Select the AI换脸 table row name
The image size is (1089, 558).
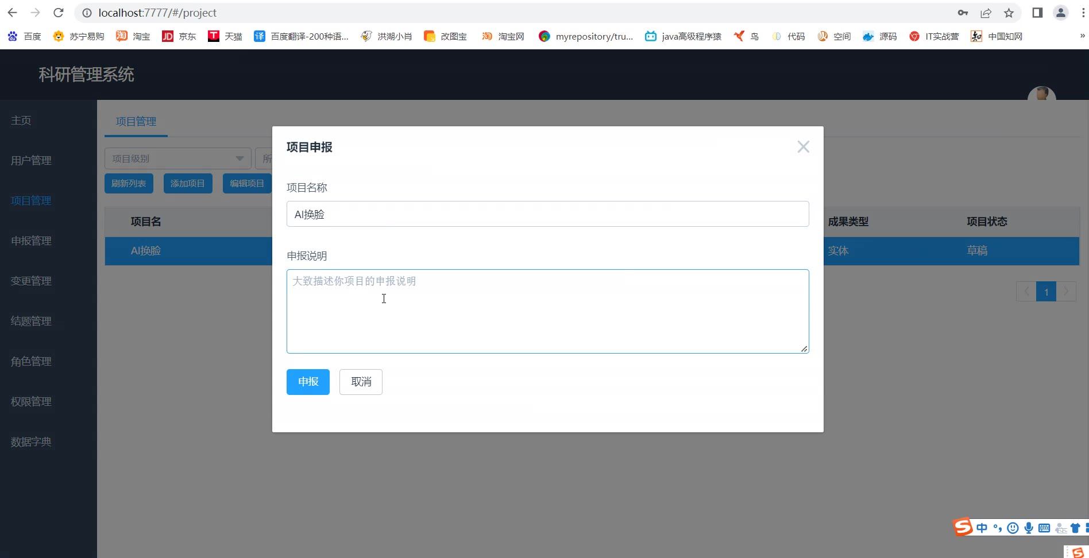146,251
